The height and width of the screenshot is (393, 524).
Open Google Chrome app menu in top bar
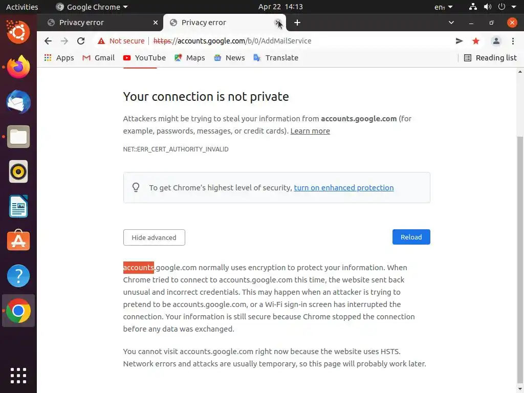92,7
